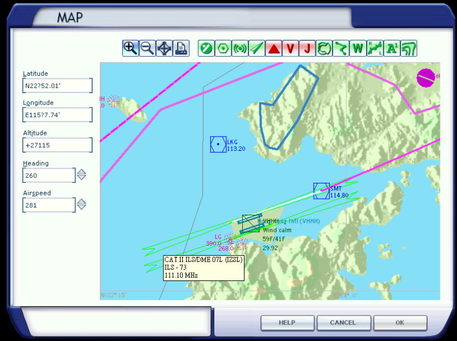Toggle airports display on map
457x341 pixels.
[x=206, y=48]
